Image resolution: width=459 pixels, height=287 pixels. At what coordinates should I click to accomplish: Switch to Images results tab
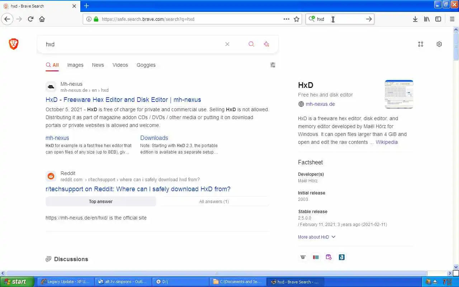point(75,65)
